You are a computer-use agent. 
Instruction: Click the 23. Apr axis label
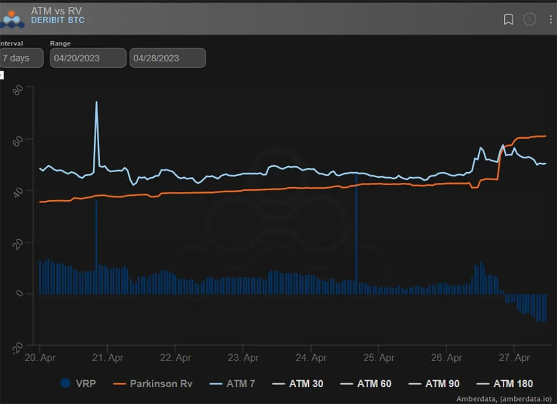(x=244, y=358)
